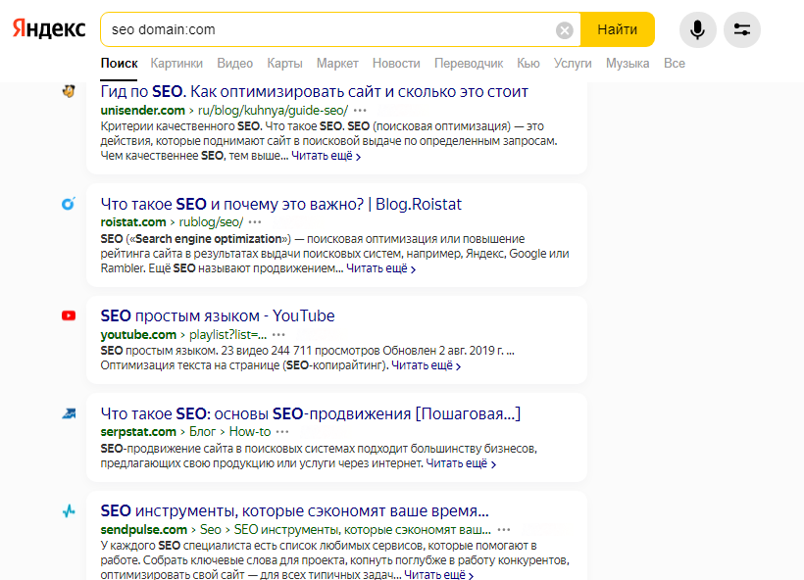Expand 'Читать ещё' in serpstat snippet
The width and height of the screenshot is (804, 580).
(461, 463)
